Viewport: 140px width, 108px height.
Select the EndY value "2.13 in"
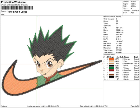118,39
